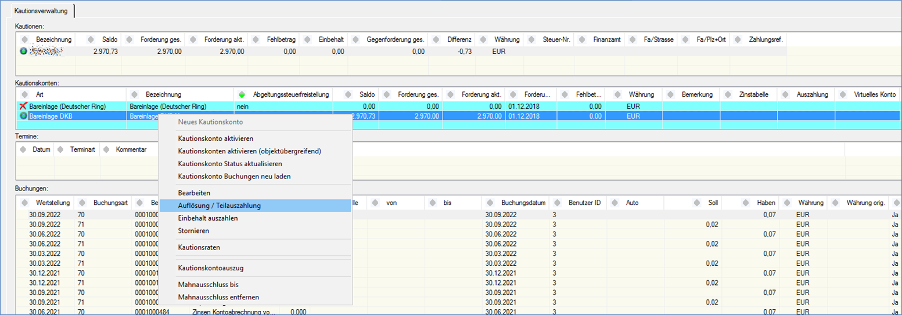Click diamond icon beside Datum column in Termine
Viewport: 902px width, 315px height.
tap(24, 149)
